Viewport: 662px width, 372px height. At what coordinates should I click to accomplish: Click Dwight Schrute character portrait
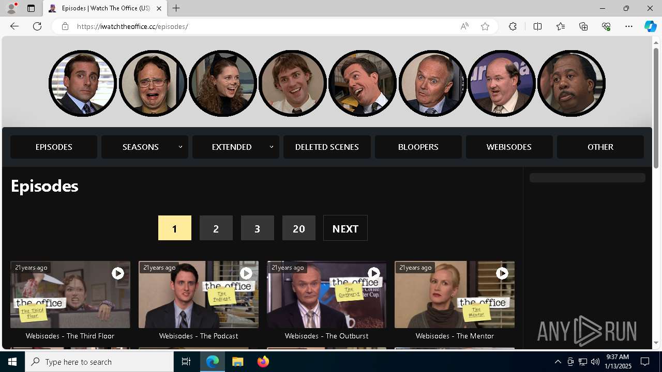[x=153, y=83]
